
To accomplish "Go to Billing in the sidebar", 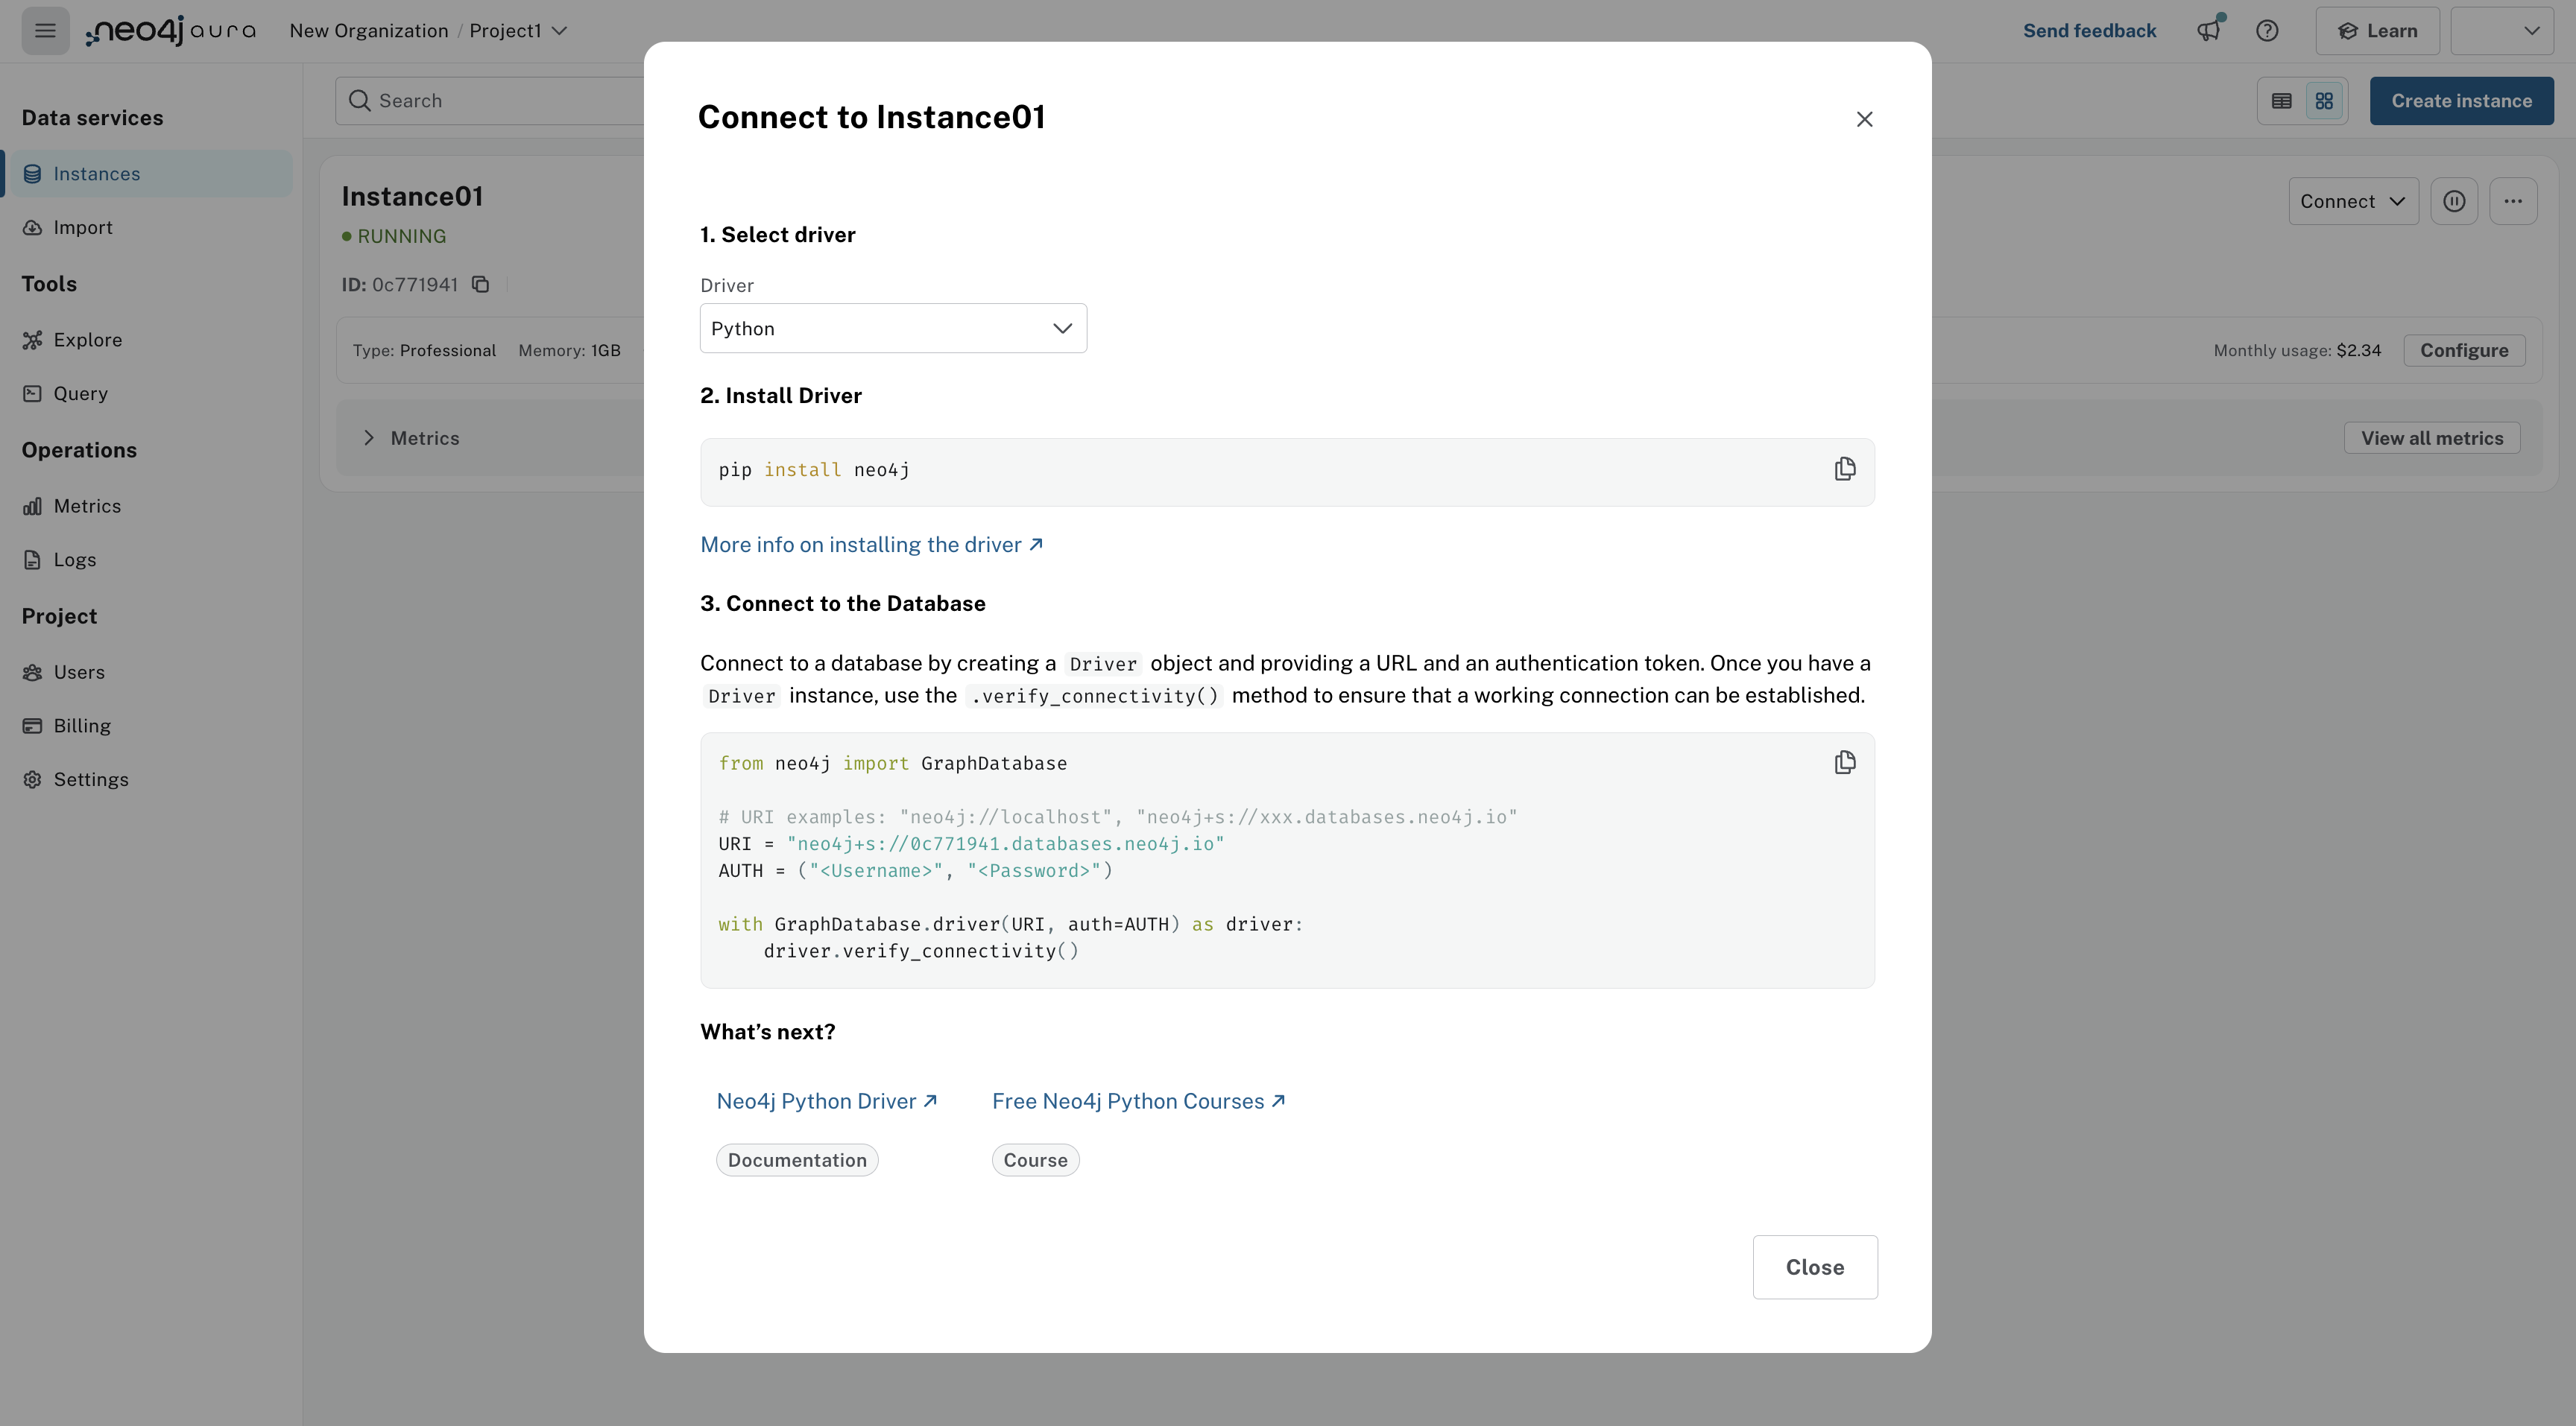I will pos(82,726).
